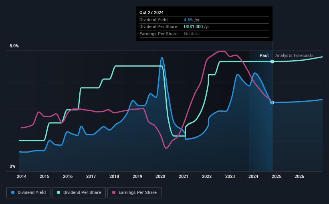329x204 pixels.
Task: Click the 2014 x-axis label
Action: (x=22, y=176)
